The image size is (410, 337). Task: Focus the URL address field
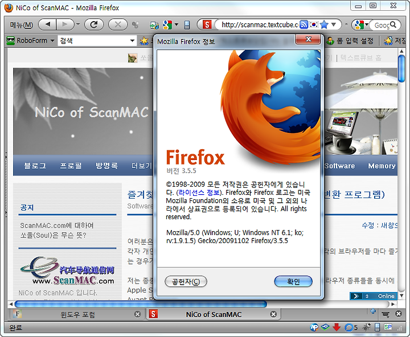point(260,25)
